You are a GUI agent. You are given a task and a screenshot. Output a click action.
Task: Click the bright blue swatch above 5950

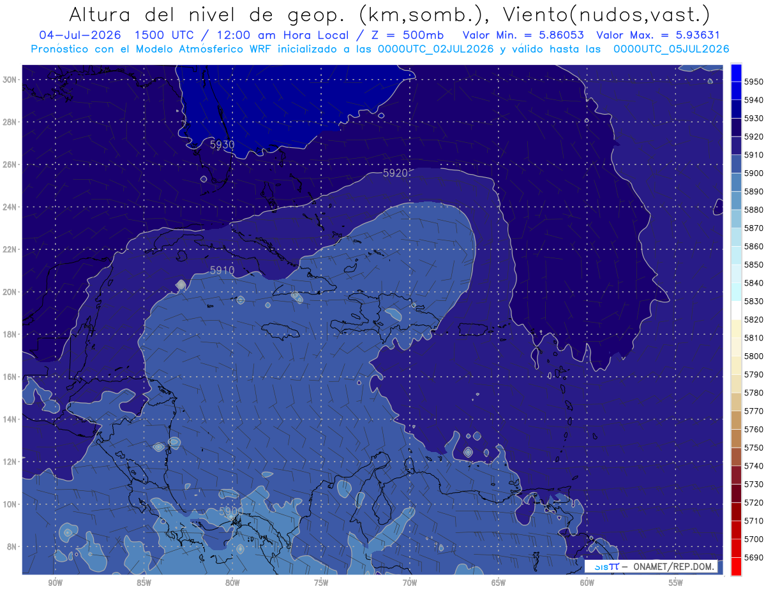[736, 73]
